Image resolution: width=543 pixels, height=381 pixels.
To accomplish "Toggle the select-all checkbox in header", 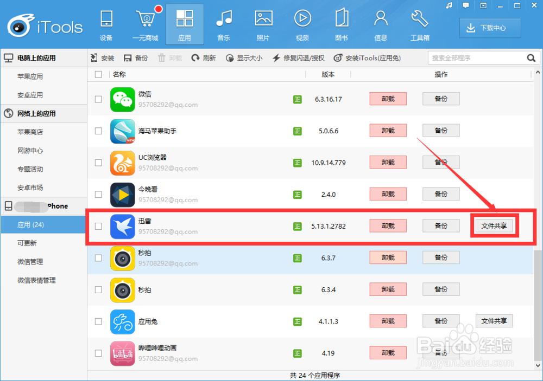I will pyautogui.click(x=98, y=74).
